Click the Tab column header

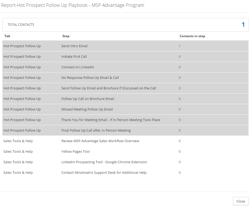pos(7,36)
